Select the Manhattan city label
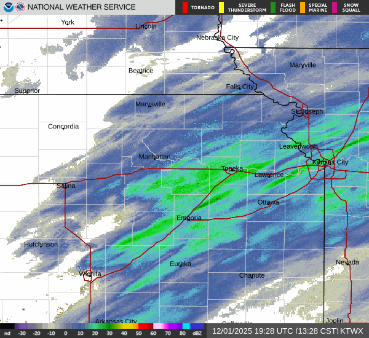369x338 pixels. (x=154, y=157)
